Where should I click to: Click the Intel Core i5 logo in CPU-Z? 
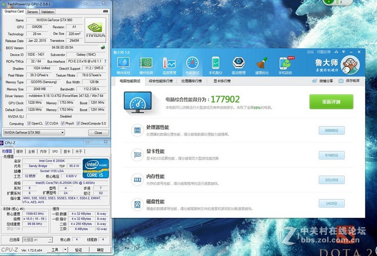click(96, 168)
